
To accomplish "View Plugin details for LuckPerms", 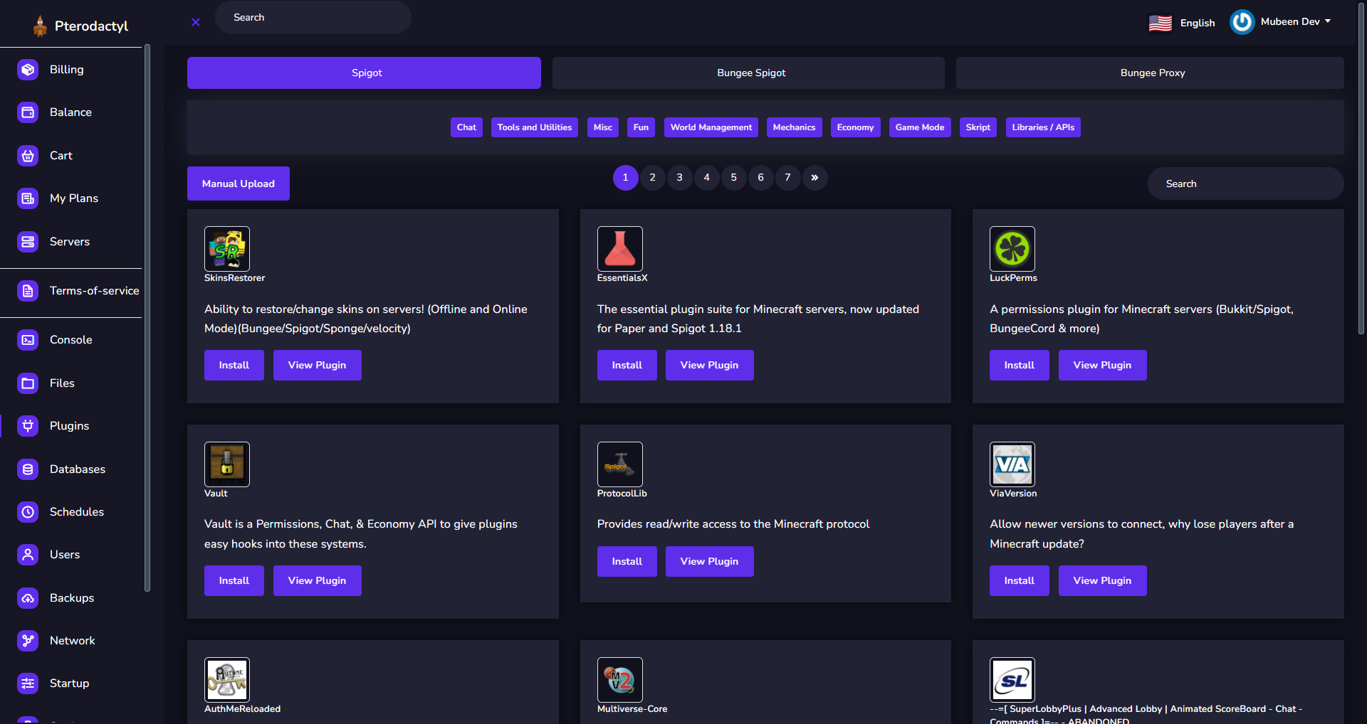I will [1101, 366].
